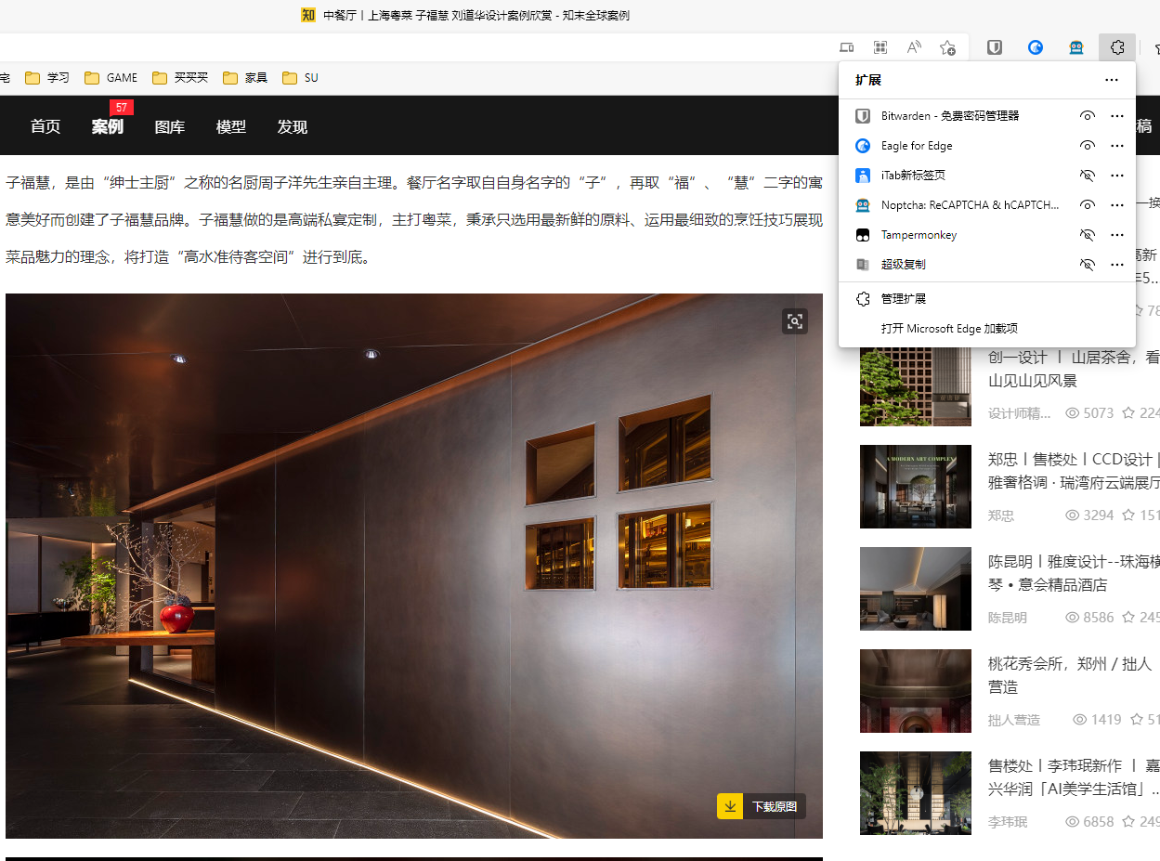Viewport: 1160px width, 861px height.
Task: Click the Bitwarden shield toolbar icon
Action: (x=995, y=47)
